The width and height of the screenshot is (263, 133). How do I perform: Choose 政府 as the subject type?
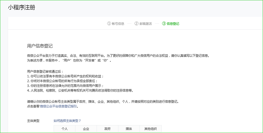point(107,129)
